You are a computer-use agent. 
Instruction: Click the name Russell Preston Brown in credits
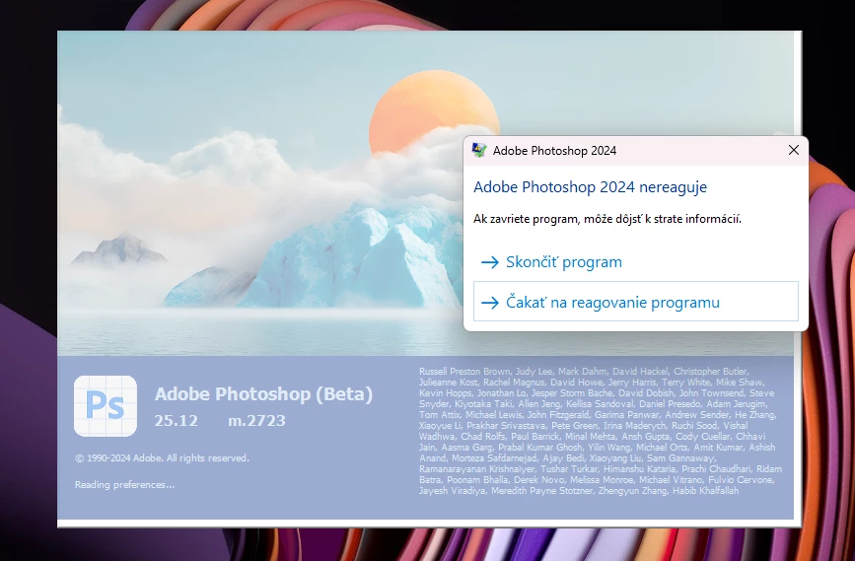[464, 372]
